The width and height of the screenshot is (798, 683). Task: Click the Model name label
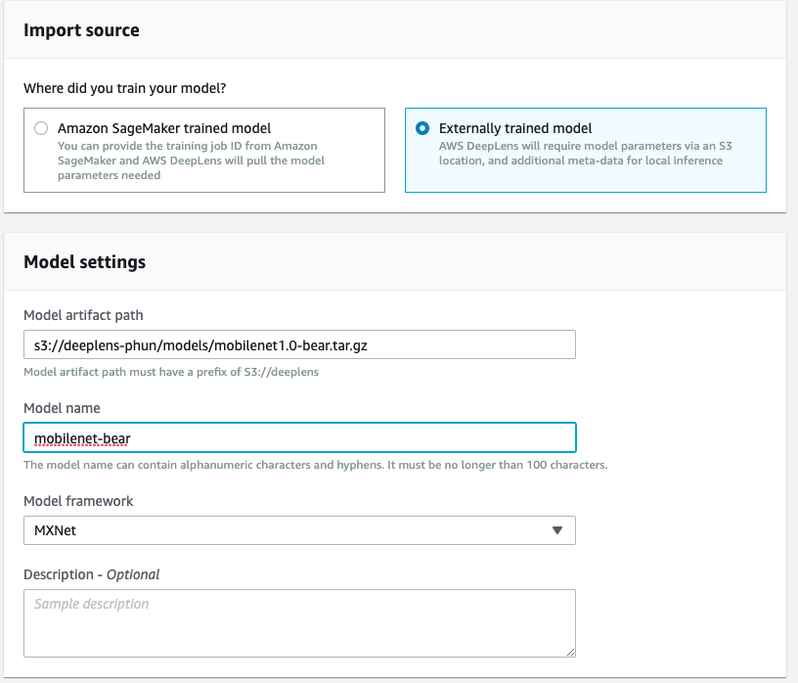(x=62, y=408)
